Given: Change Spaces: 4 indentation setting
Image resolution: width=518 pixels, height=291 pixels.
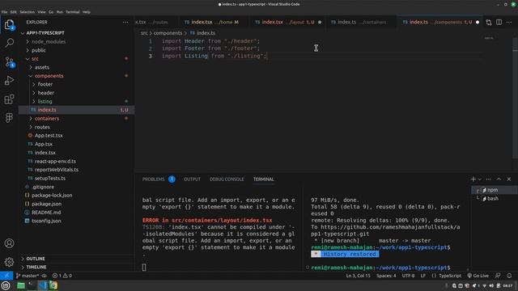Looking at the screenshot, I should pyautogui.click(x=386, y=276).
